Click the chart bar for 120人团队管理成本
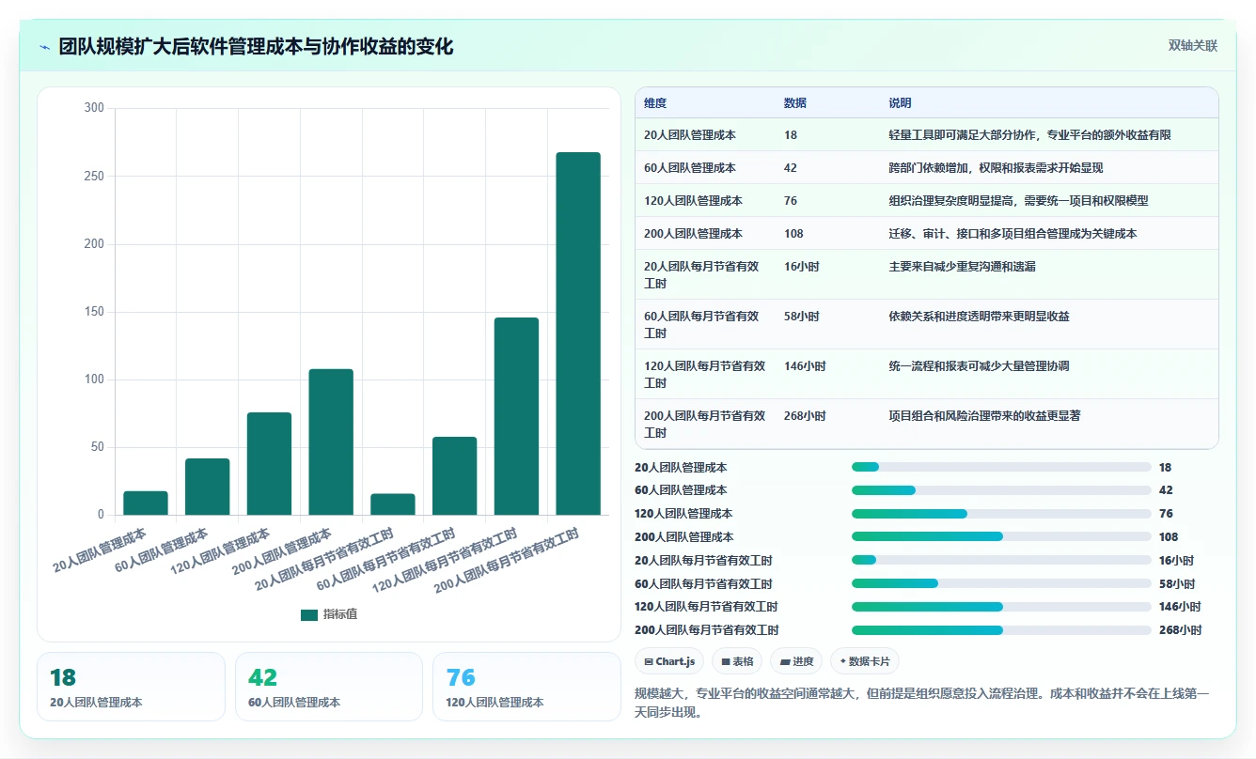This screenshot has width=1256, height=759. [x=269, y=464]
